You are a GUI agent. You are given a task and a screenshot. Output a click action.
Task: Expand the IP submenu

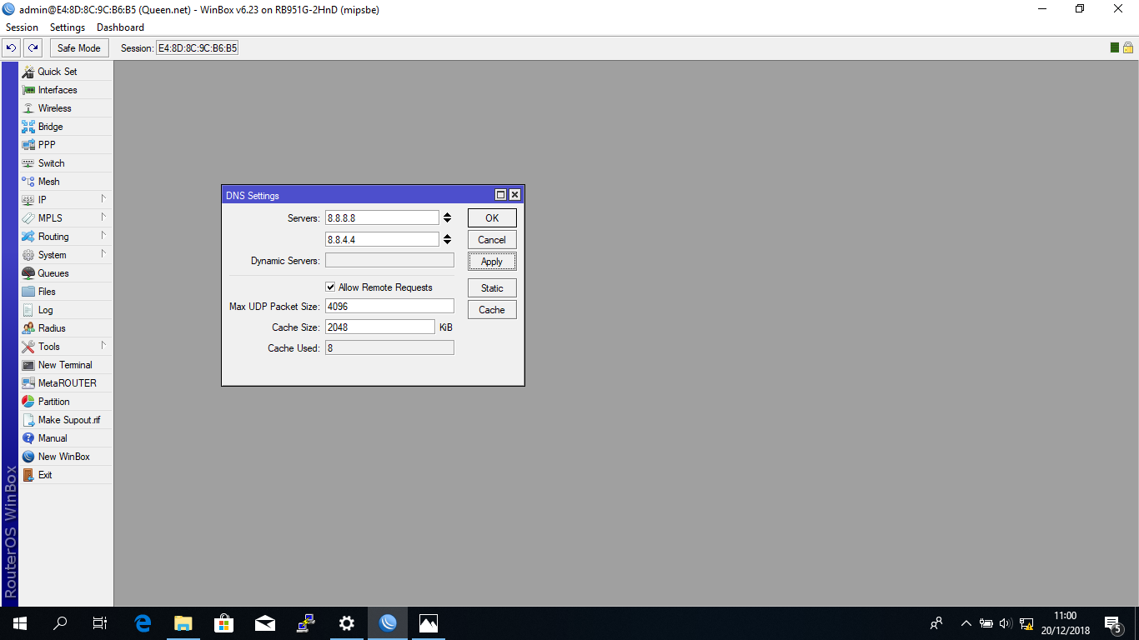[66, 200]
